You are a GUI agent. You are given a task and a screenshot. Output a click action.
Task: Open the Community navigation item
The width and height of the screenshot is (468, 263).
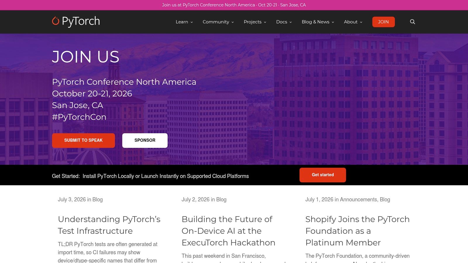click(x=216, y=22)
